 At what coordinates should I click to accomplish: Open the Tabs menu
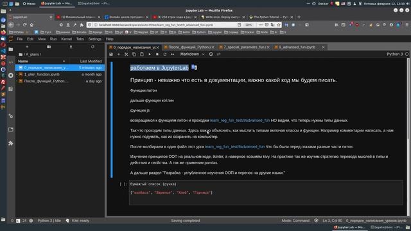80,39
